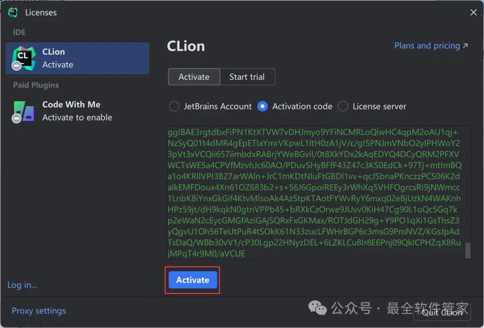Click inside the activation code text area
This screenshot has width=484, height=328.
pyautogui.click(x=314, y=193)
